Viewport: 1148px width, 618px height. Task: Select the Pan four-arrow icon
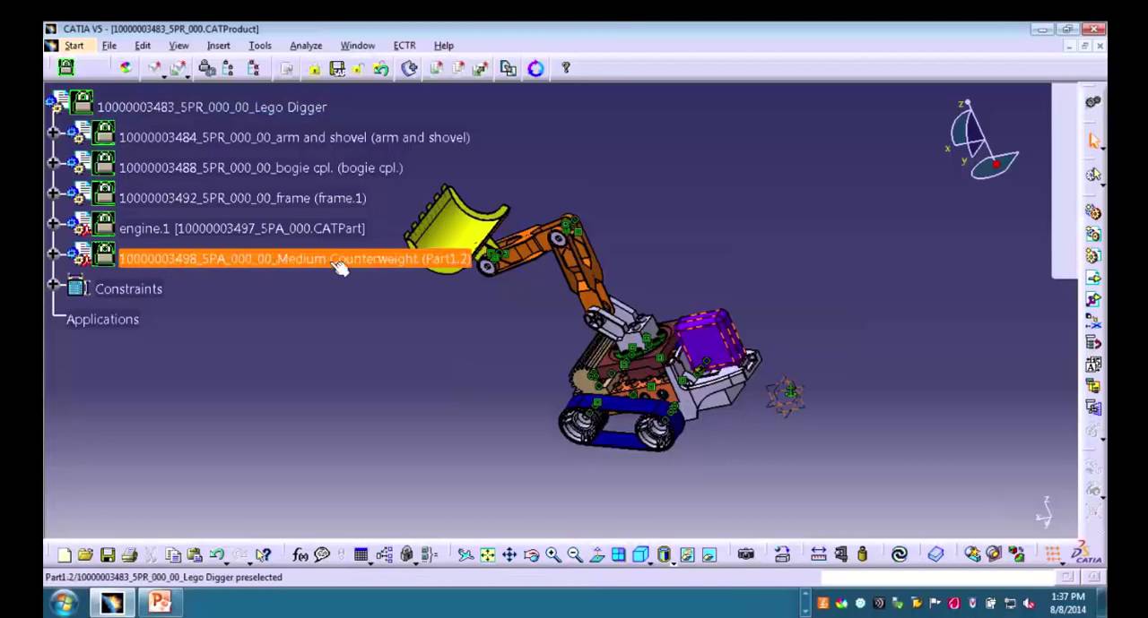point(509,555)
